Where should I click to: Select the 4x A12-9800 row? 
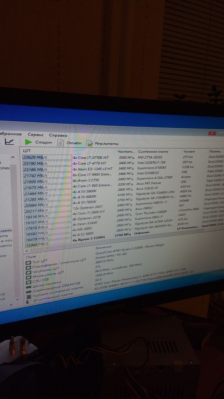[x=83, y=234]
